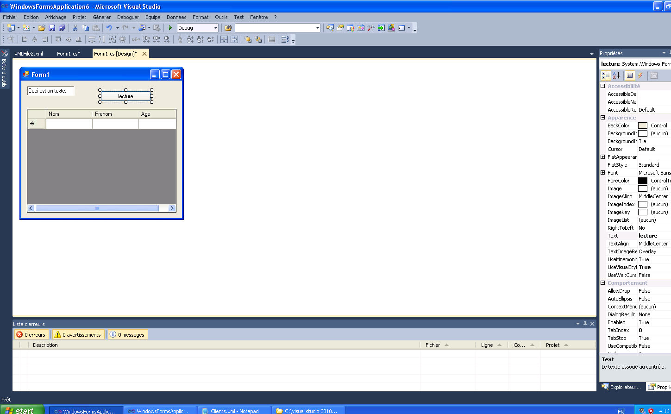Collapse the Comportement category

point(603,283)
